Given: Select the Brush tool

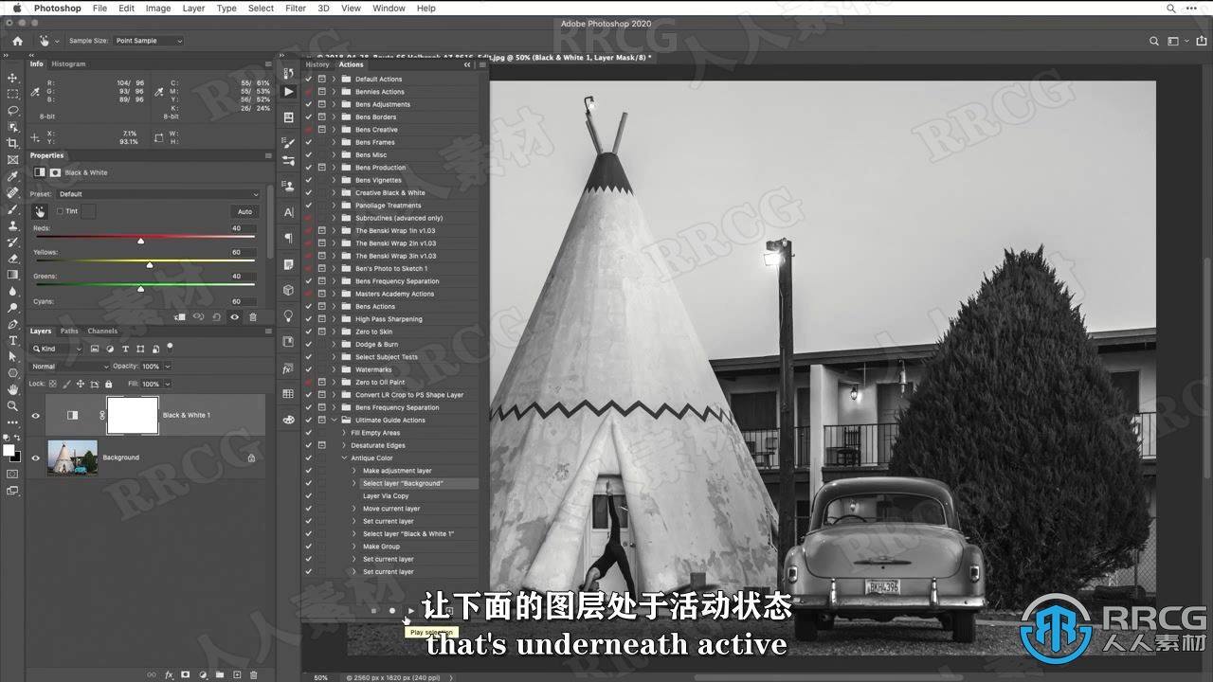Looking at the screenshot, I should point(12,209).
